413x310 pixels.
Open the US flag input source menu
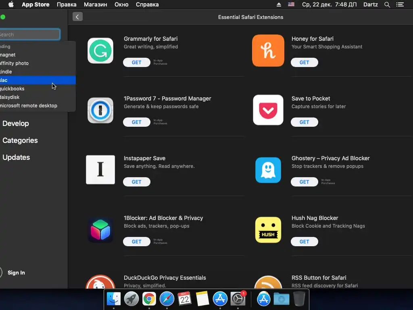click(291, 4)
